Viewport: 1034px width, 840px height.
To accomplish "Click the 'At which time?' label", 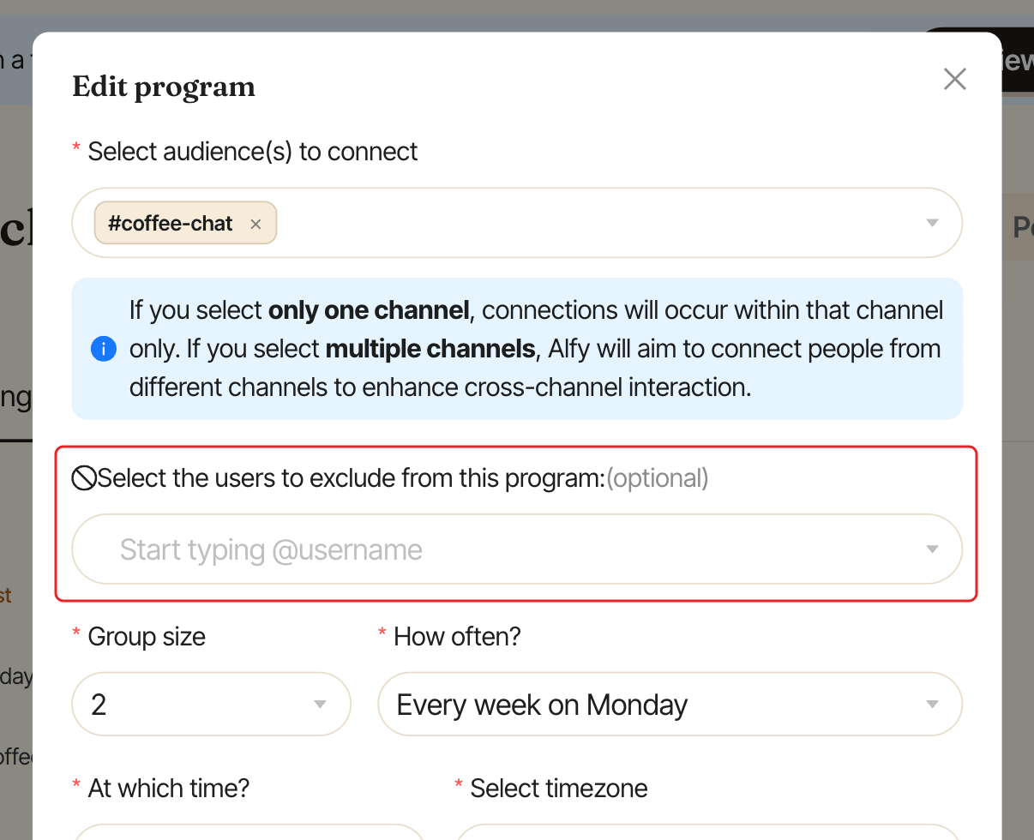I will (x=169, y=788).
